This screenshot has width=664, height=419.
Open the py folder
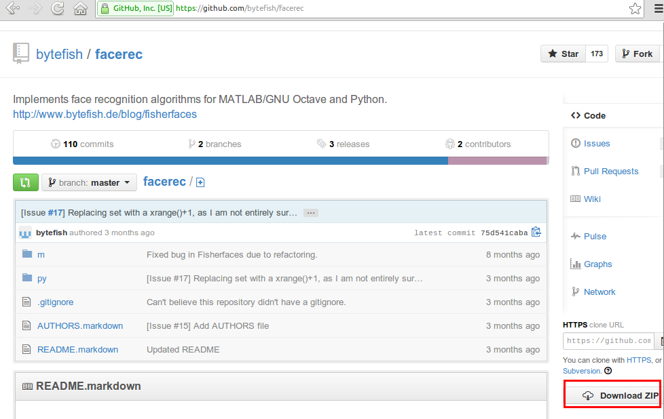click(42, 279)
